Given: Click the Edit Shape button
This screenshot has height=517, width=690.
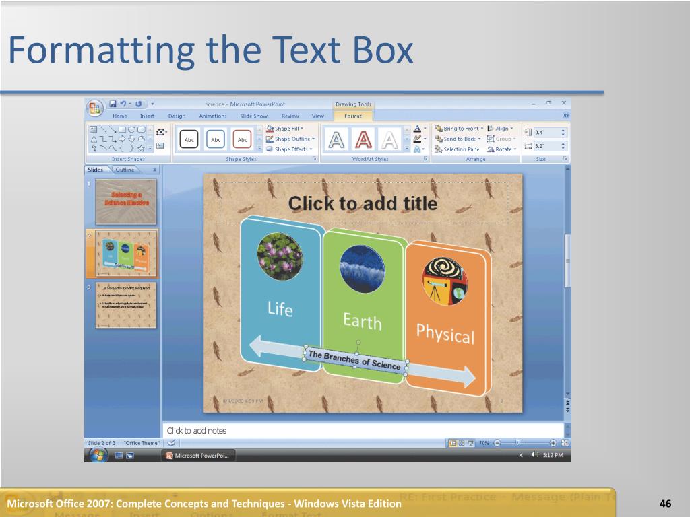Looking at the screenshot, I should coord(161,131).
